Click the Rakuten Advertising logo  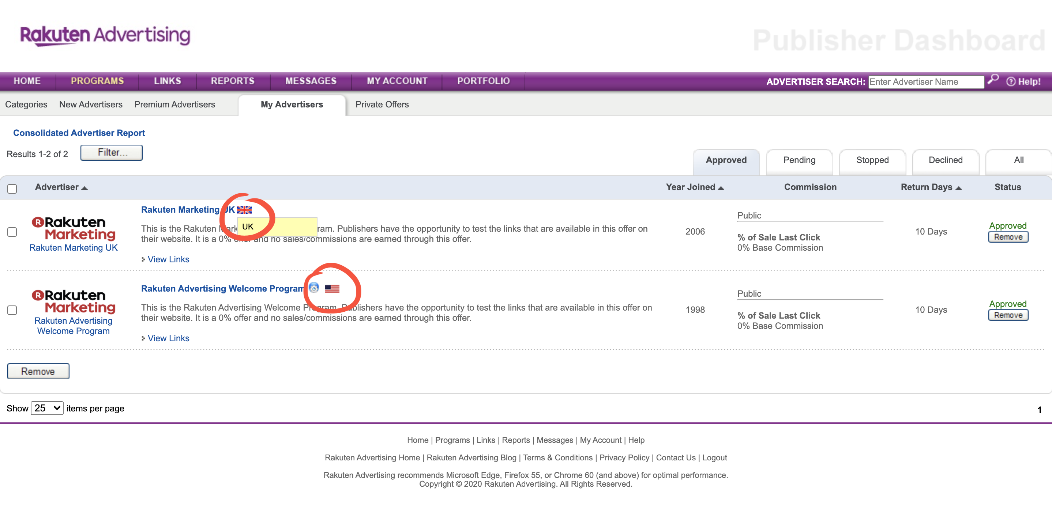(105, 36)
